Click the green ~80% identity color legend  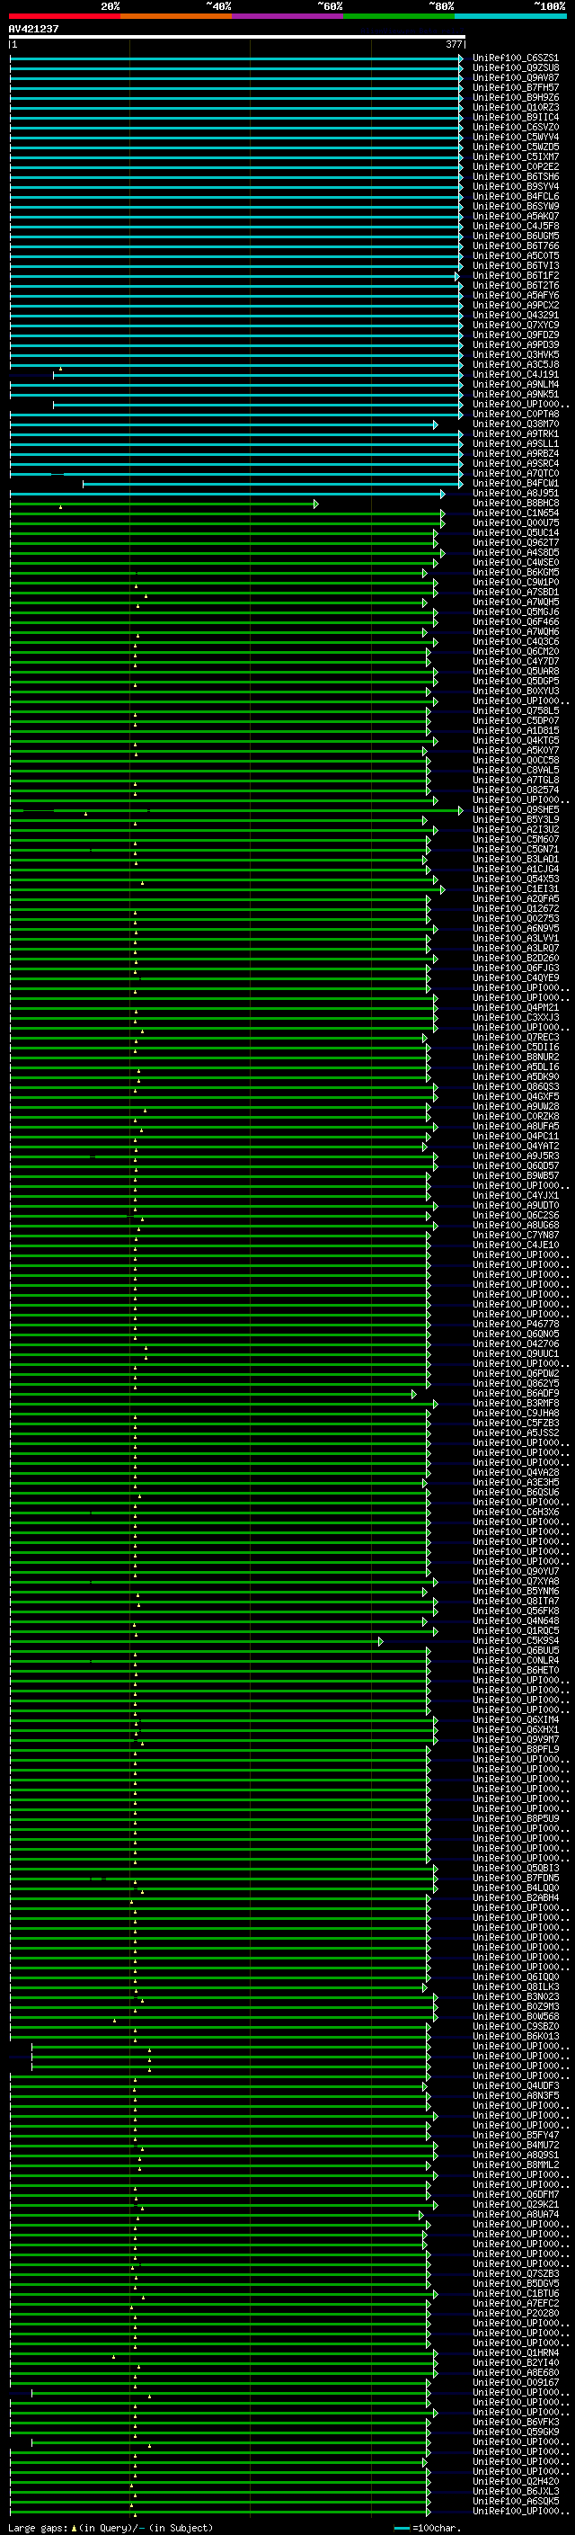[398, 16]
